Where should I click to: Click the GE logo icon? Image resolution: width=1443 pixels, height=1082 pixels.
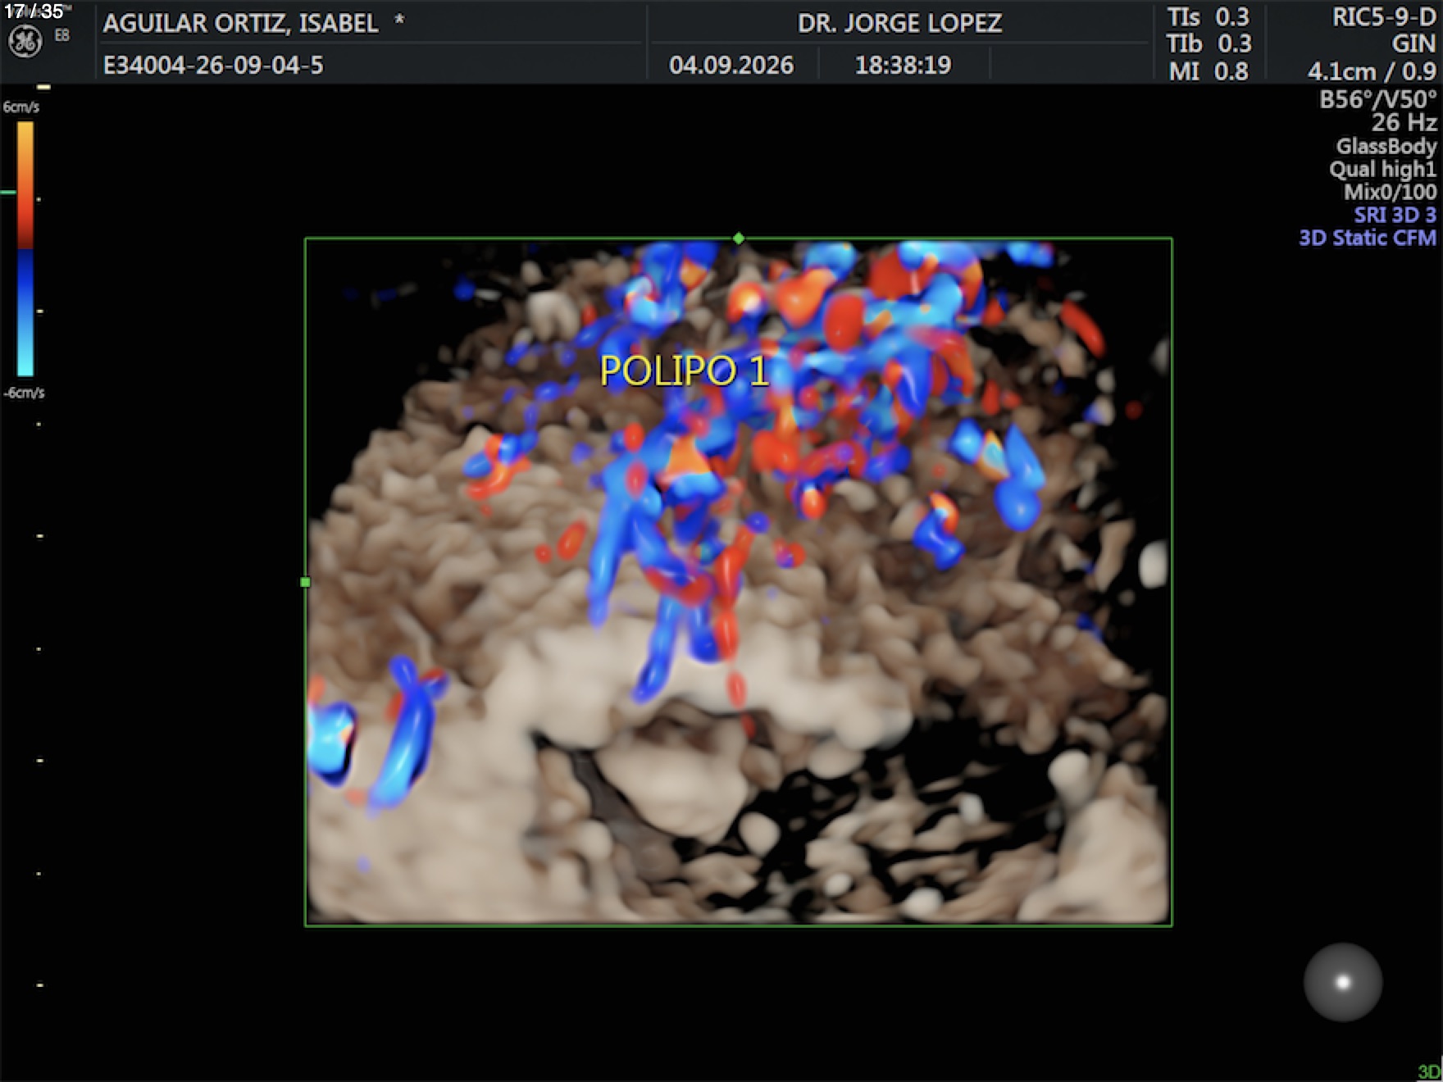pyautogui.click(x=25, y=41)
